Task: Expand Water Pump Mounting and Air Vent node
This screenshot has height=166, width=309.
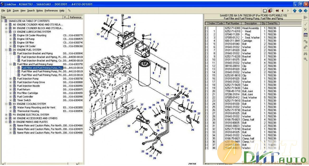Action: (x=11, y=108)
